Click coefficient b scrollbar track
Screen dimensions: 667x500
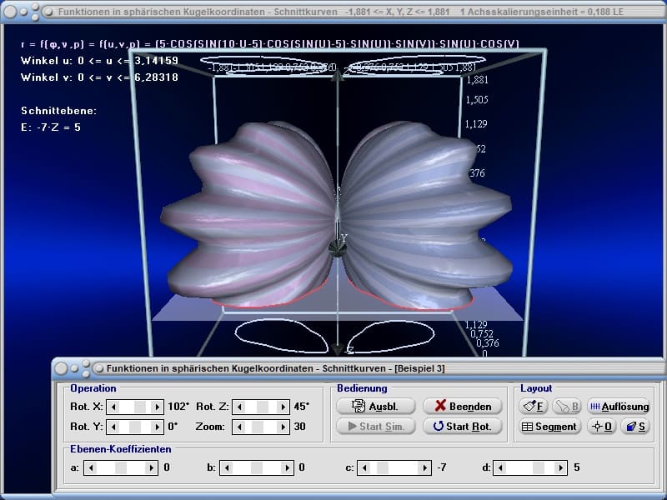257,467
